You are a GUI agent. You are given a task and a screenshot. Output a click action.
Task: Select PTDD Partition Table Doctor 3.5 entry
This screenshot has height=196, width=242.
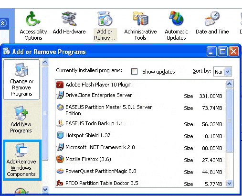point(140,183)
